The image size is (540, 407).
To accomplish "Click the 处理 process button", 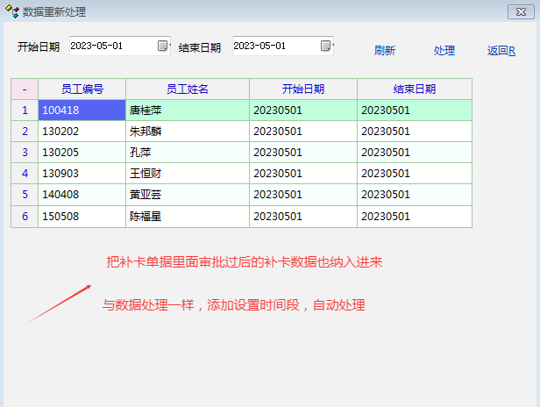I will click(x=444, y=51).
